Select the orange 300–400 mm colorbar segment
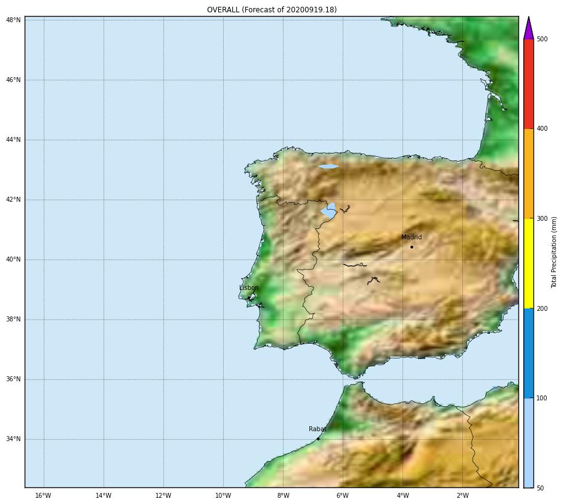Viewport: 564px width, 504px height. pyautogui.click(x=528, y=173)
